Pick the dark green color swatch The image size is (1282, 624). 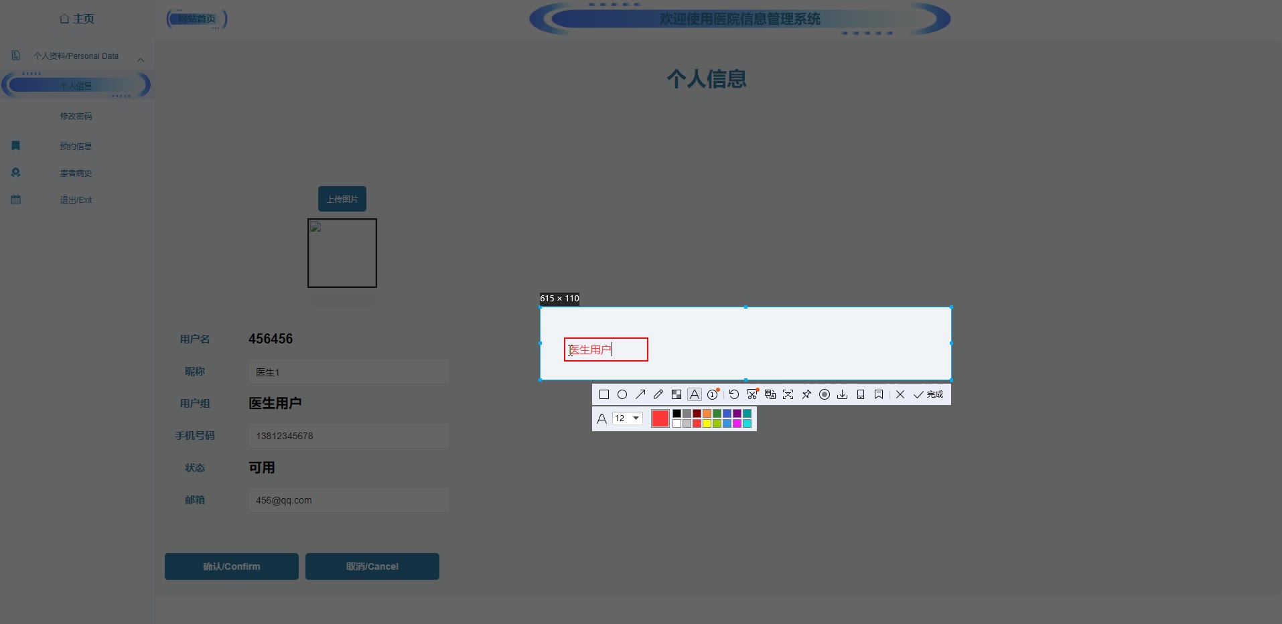pyautogui.click(x=717, y=413)
